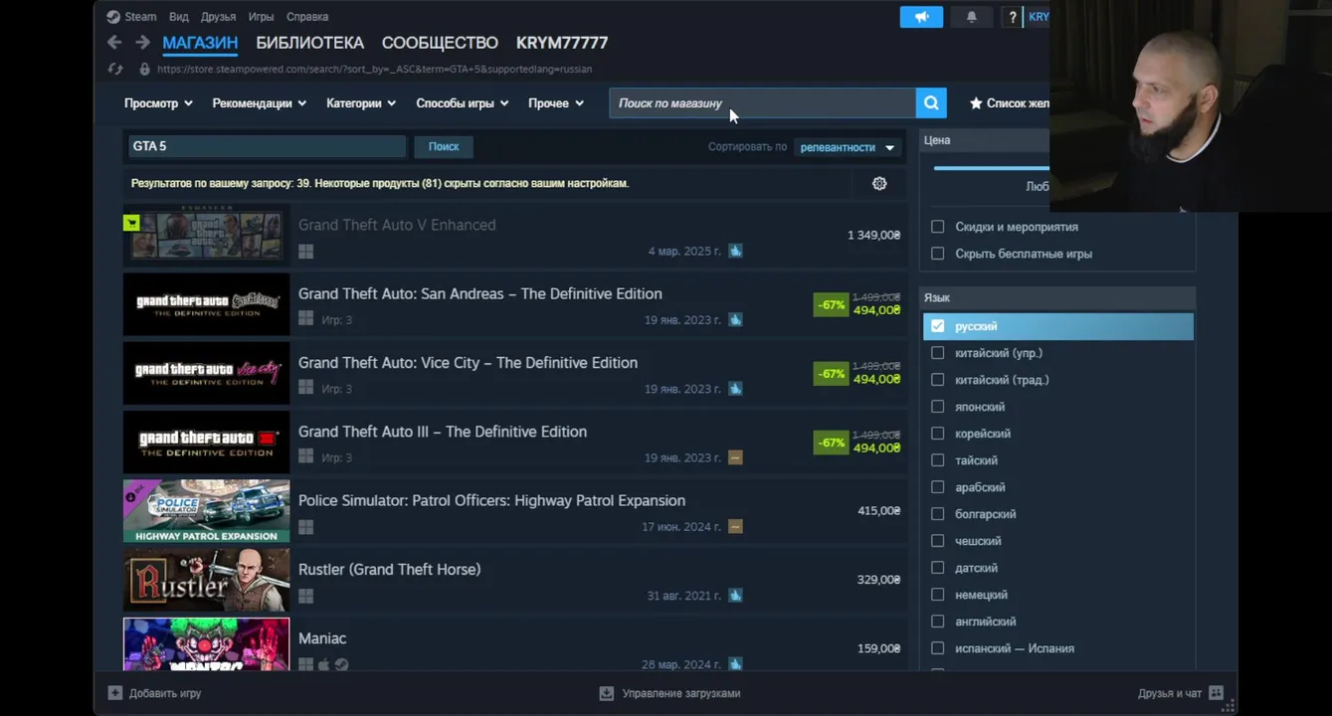Open 'Rustler (Grand Theft Horse)' result

click(x=514, y=580)
